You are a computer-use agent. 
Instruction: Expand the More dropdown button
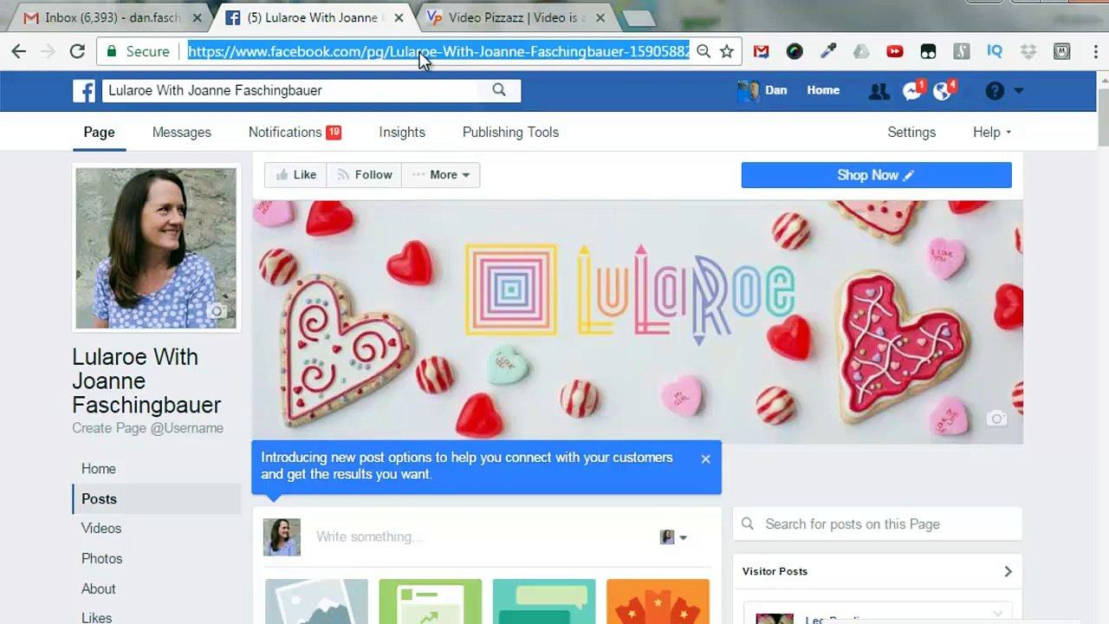(441, 175)
